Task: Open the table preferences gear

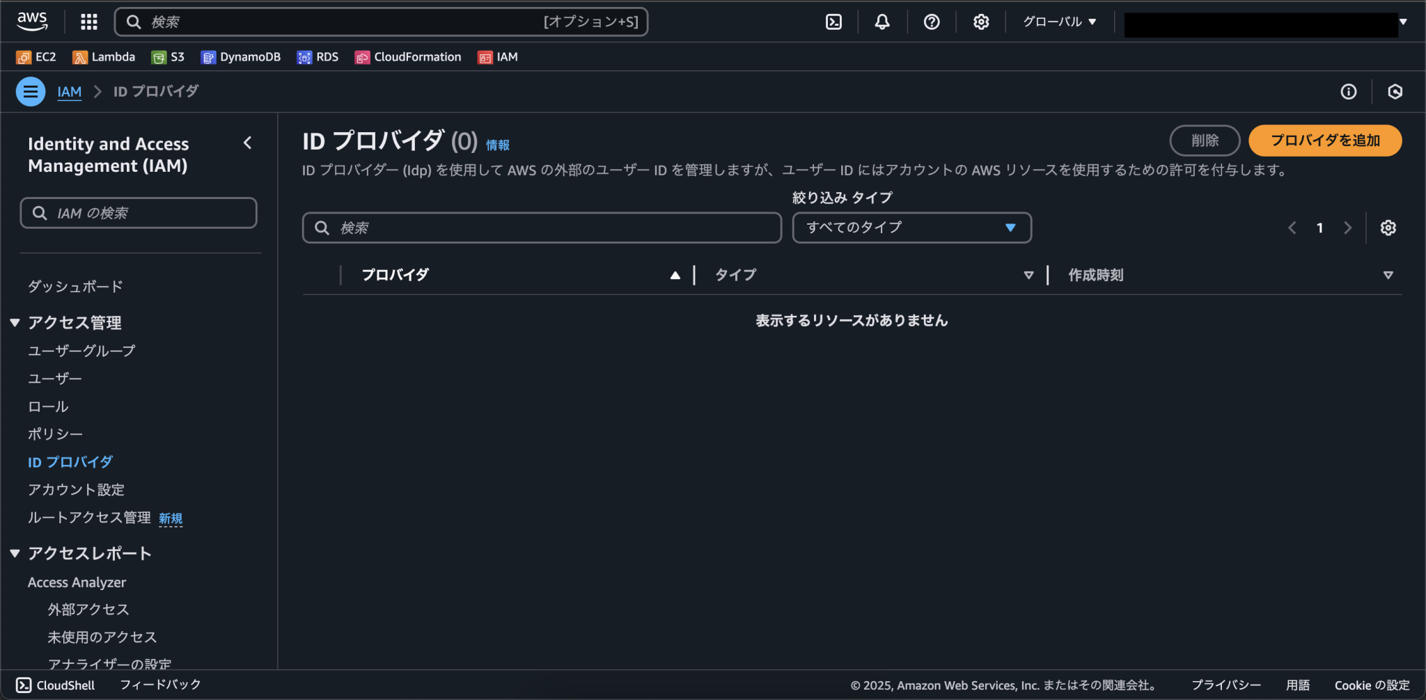Action: (1388, 228)
